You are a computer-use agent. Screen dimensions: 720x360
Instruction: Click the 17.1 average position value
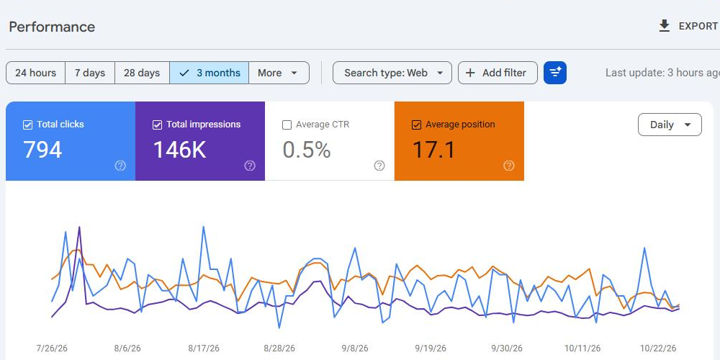(433, 150)
